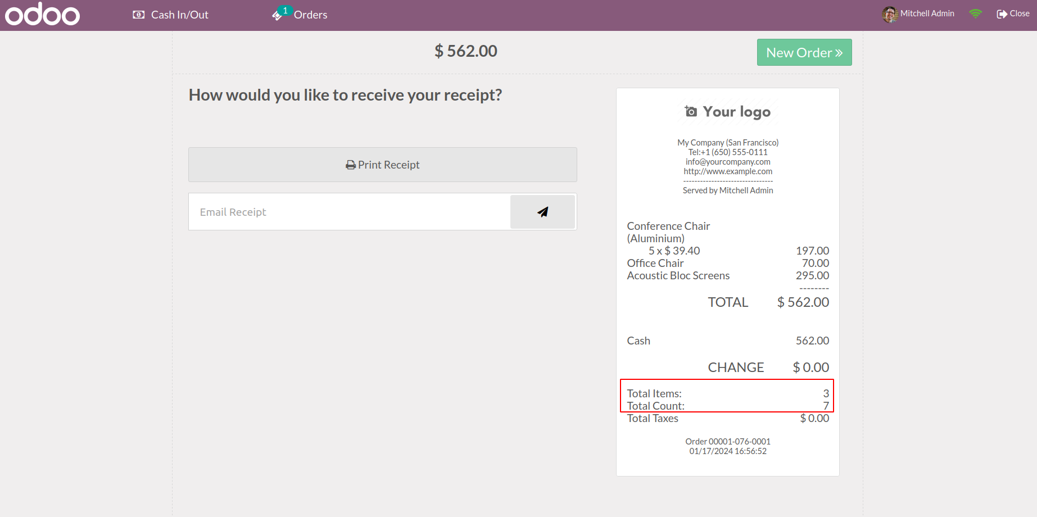Check the green Wi-Fi sync status icon
1037x517 pixels.
coord(976,13)
